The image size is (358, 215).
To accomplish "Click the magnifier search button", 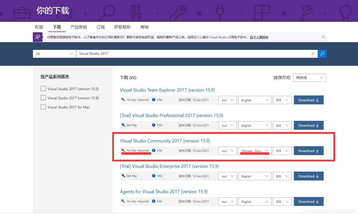I will (x=322, y=54).
